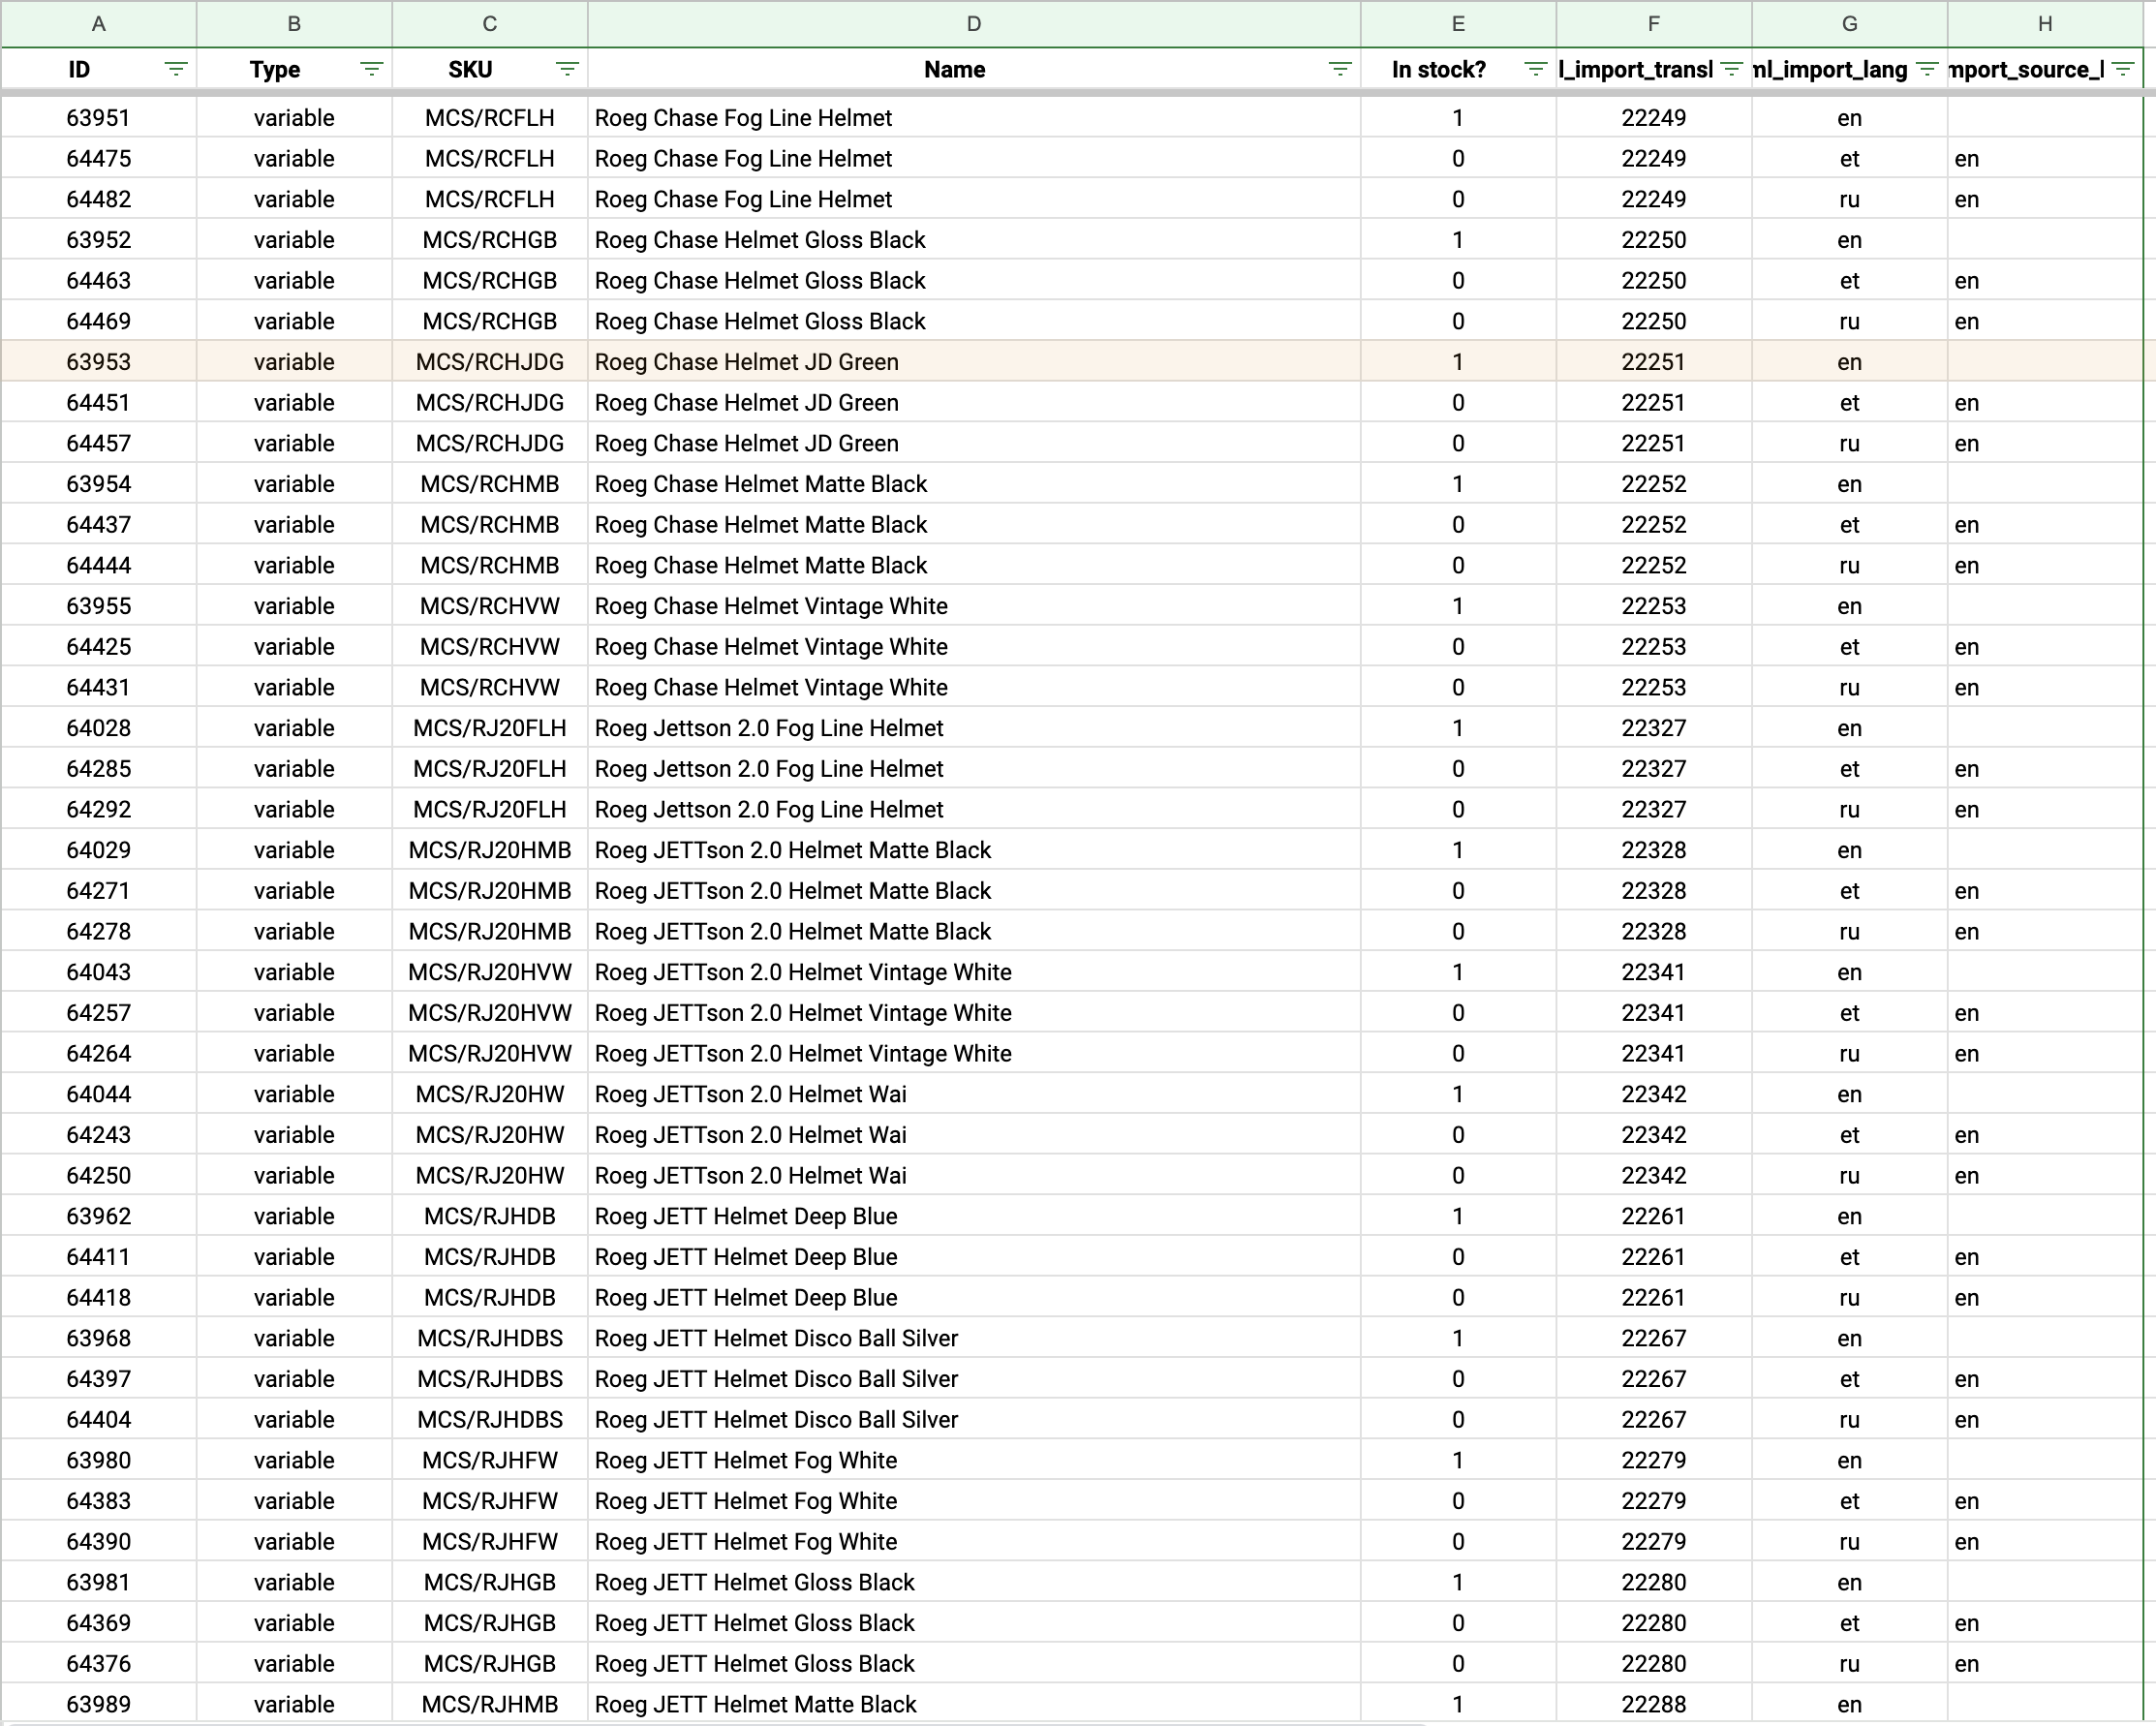Select the Name cell in row 63980
The width and height of the screenshot is (2156, 1726).
[x=974, y=1460]
